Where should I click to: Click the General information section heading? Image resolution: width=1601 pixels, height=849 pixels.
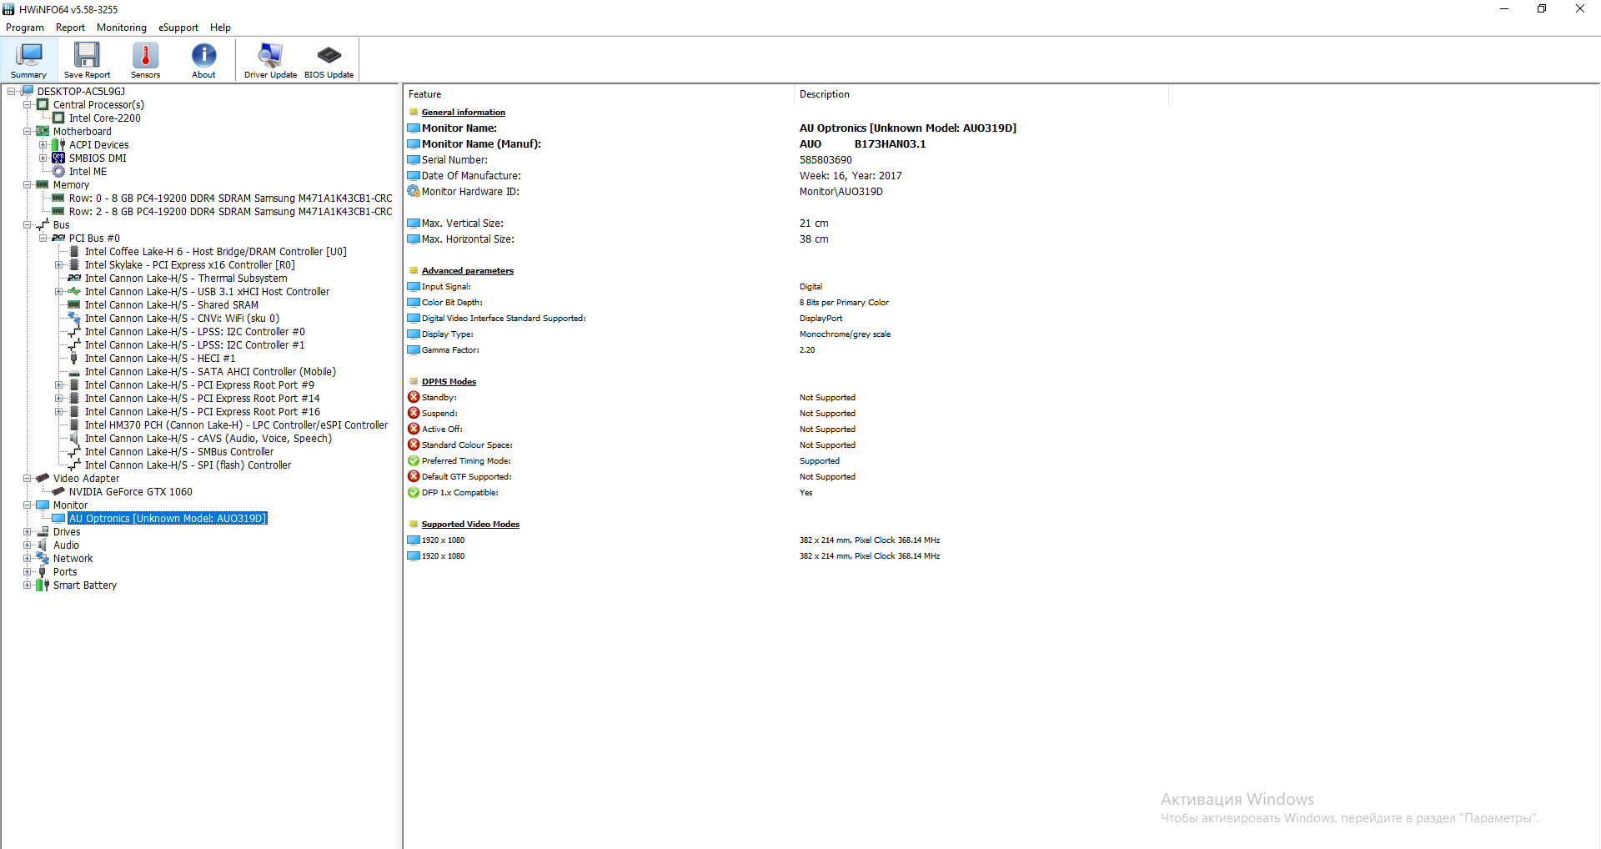pyautogui.click(x=464, y=112)
